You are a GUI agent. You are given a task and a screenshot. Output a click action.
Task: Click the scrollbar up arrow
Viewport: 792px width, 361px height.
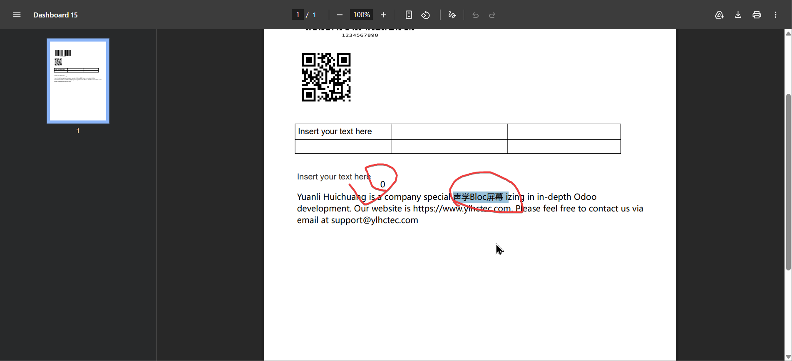tap(788, 34)
